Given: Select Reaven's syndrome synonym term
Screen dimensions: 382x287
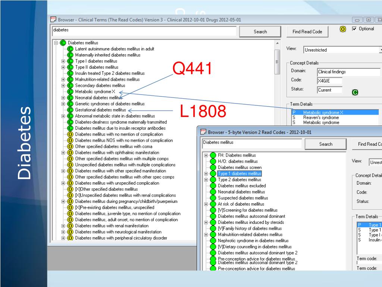Looking at the screenshot, I should coord(316,117).
